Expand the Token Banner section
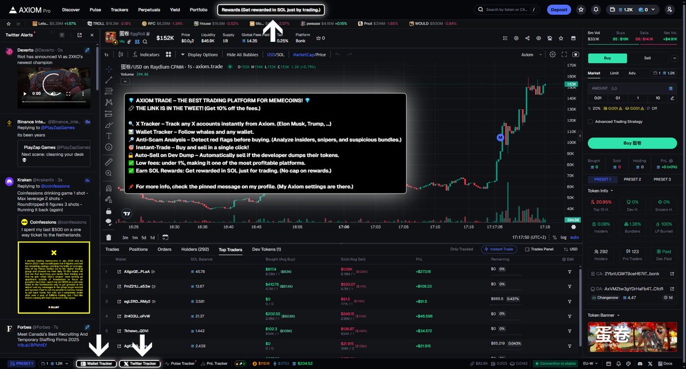 click(x=604, y=315)
